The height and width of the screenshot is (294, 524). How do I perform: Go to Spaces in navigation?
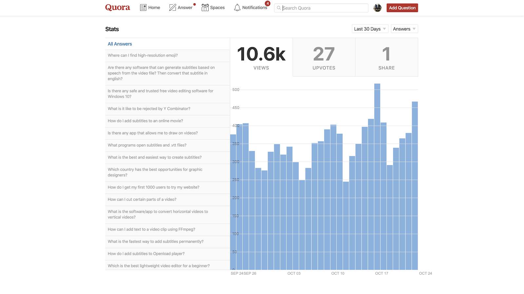pos(217,8)
